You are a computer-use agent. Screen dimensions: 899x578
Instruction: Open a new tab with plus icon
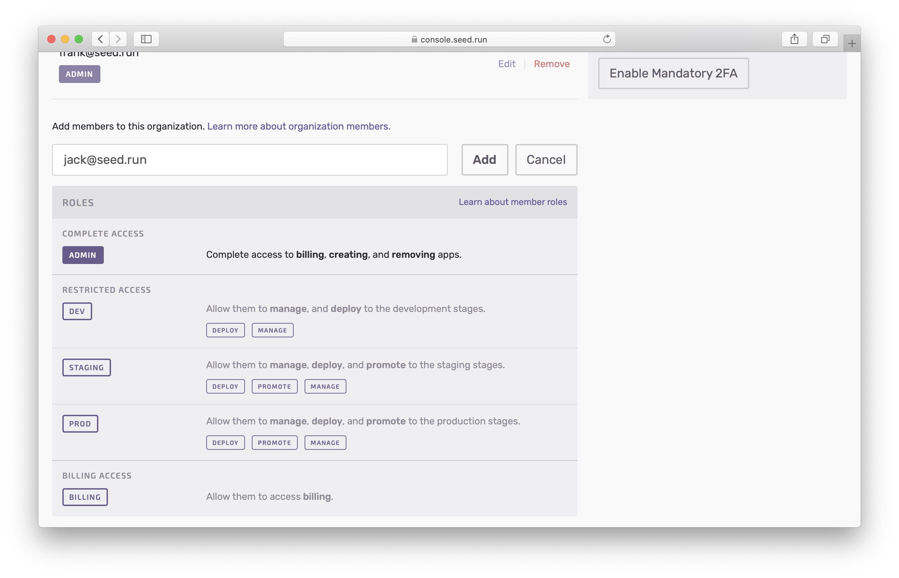pos(851,44)
